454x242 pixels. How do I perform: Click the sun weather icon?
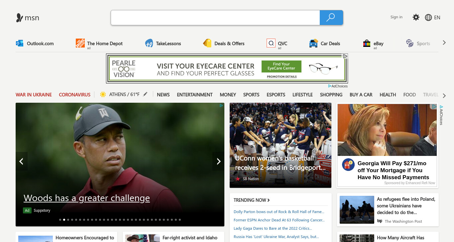tap(103, 94)
